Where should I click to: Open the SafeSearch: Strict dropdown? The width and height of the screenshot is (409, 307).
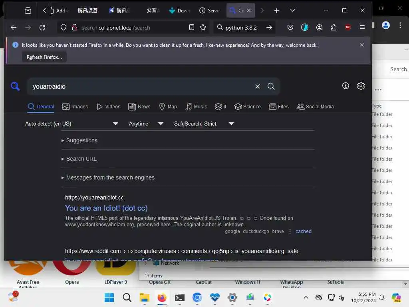(x=204, y=124)
